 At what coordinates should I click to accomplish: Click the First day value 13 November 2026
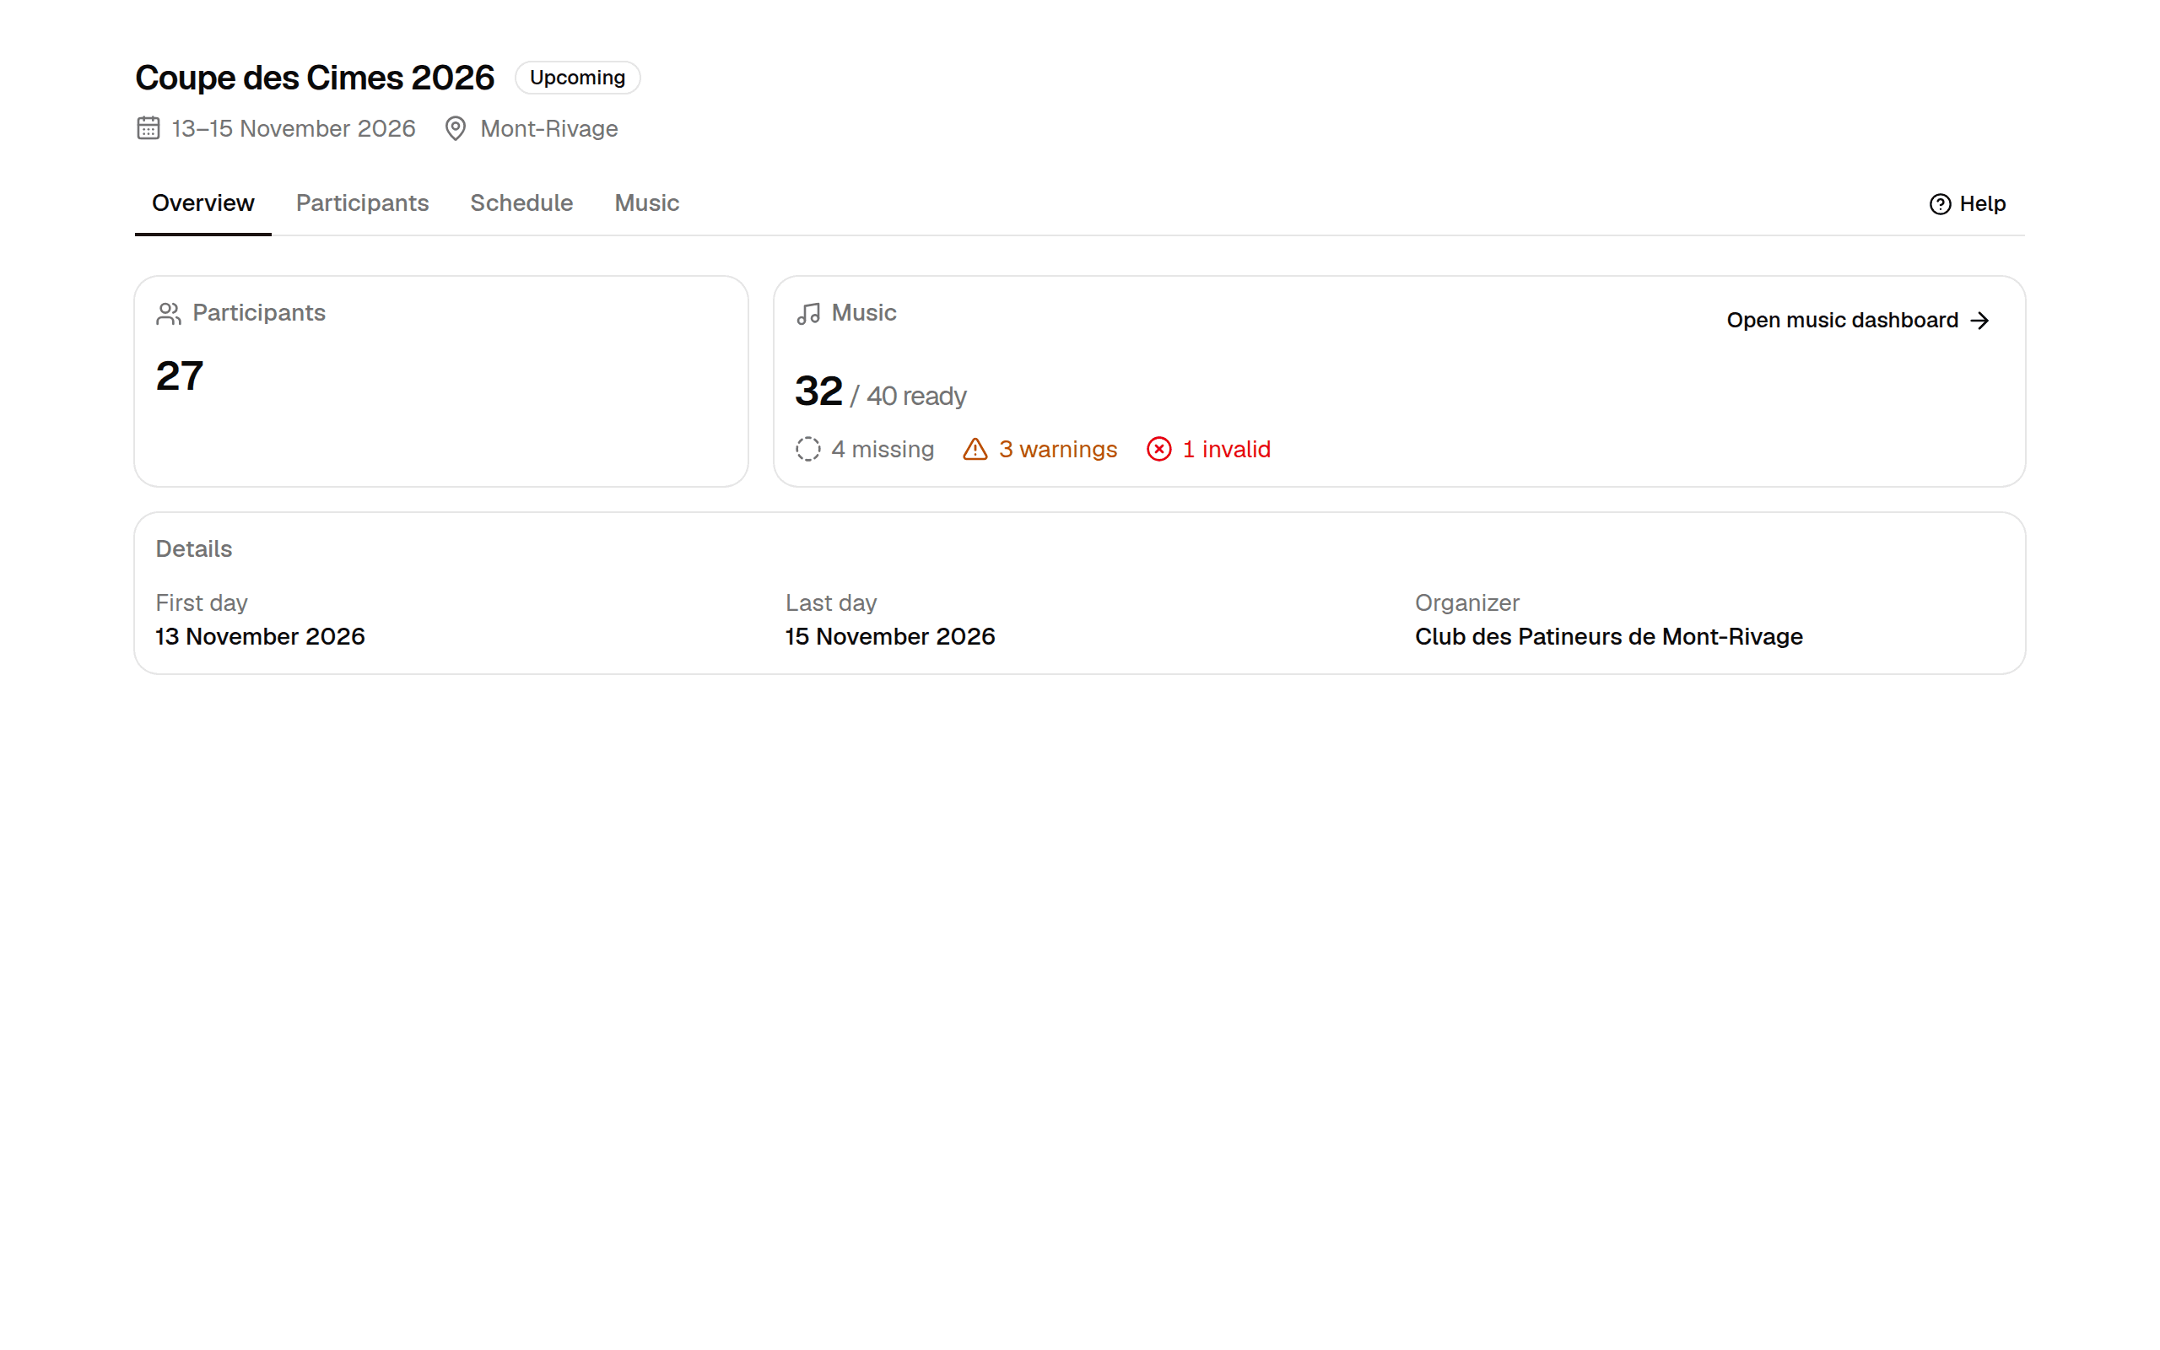260,636
